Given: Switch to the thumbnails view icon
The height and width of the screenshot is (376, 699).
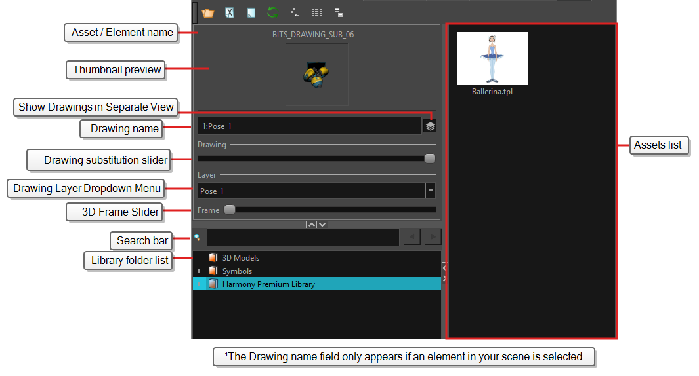Looking at the screenshot, I should tap(339, 12).
